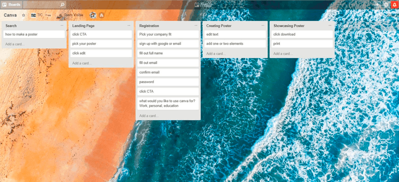The image size is (399, 182).
Task: Click the Canva board title
Action: tap(10, 15)
